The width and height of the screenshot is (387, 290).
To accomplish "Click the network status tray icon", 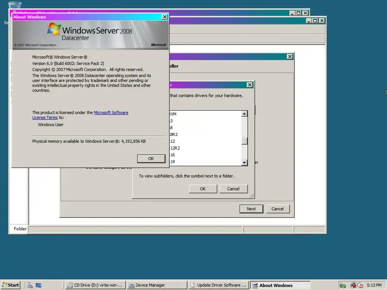I will click(x=353, y=285).
